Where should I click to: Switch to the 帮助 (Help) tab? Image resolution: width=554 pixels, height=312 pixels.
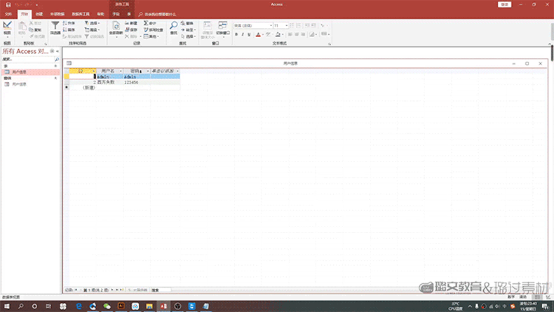[x=101, y=14]
